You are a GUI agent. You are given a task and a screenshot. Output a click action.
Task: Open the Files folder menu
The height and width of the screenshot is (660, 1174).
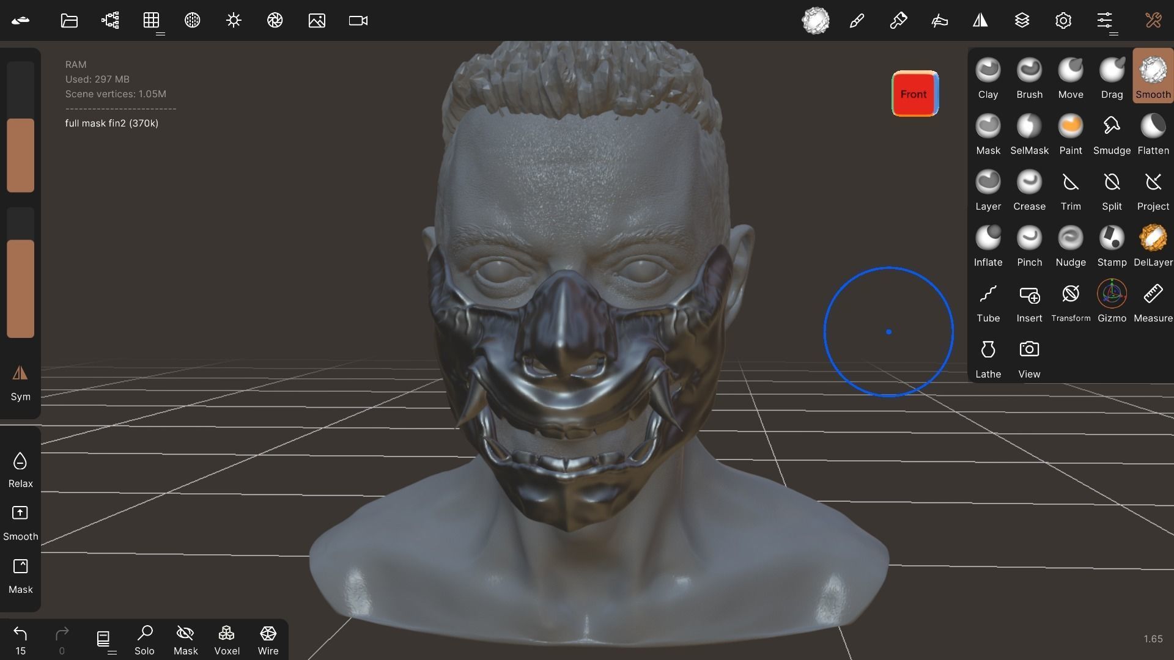click(69, 20)
